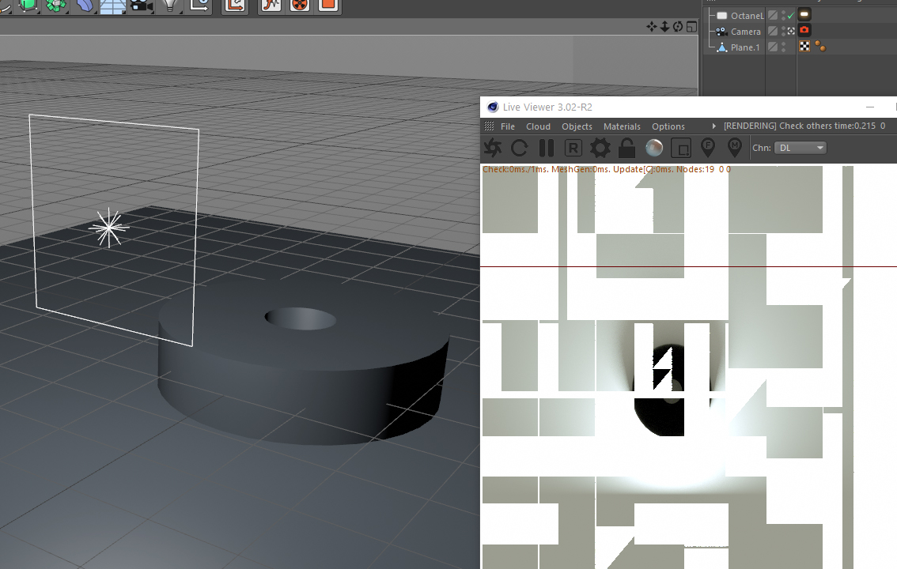Select Camera object in object manager

coord(745,32)
